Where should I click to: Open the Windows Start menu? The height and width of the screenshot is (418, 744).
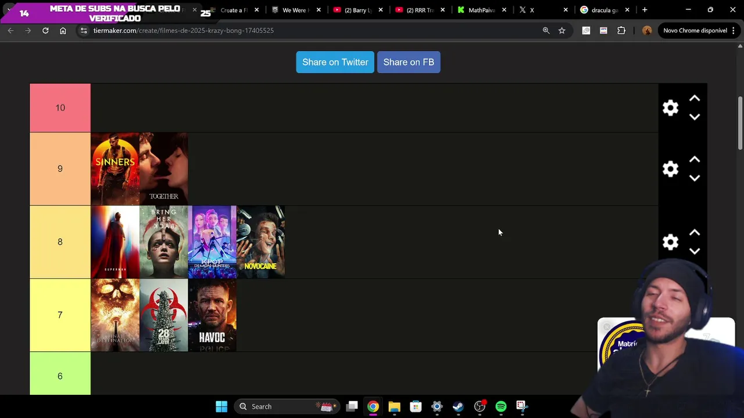pyautogui.click(x=221, y=406)
